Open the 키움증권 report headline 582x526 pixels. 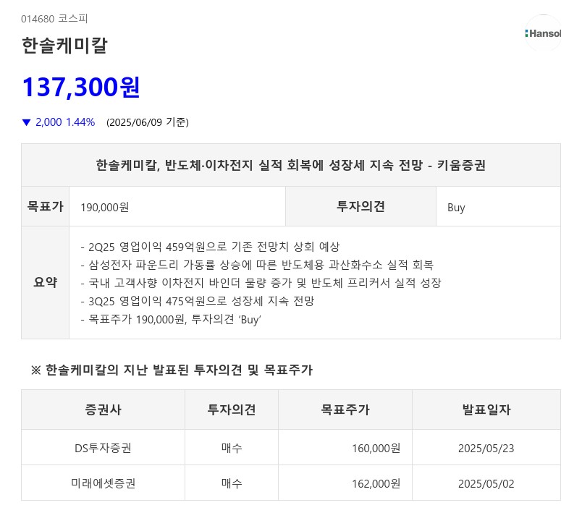pyautogui.click(x=291, y=165)
